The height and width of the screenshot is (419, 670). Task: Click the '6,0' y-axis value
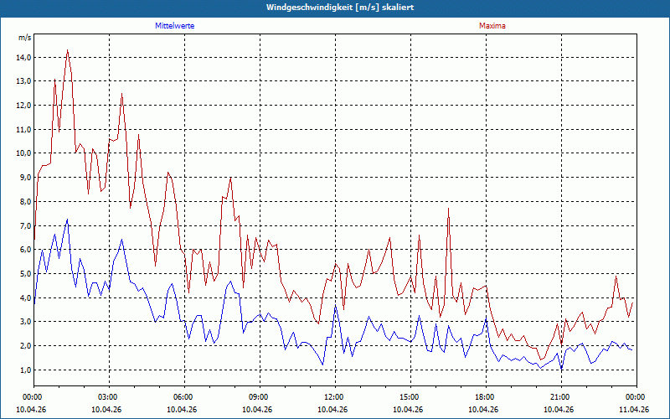(26, 249)
